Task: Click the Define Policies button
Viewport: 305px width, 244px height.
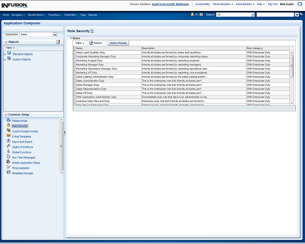Action: point(118,43)
